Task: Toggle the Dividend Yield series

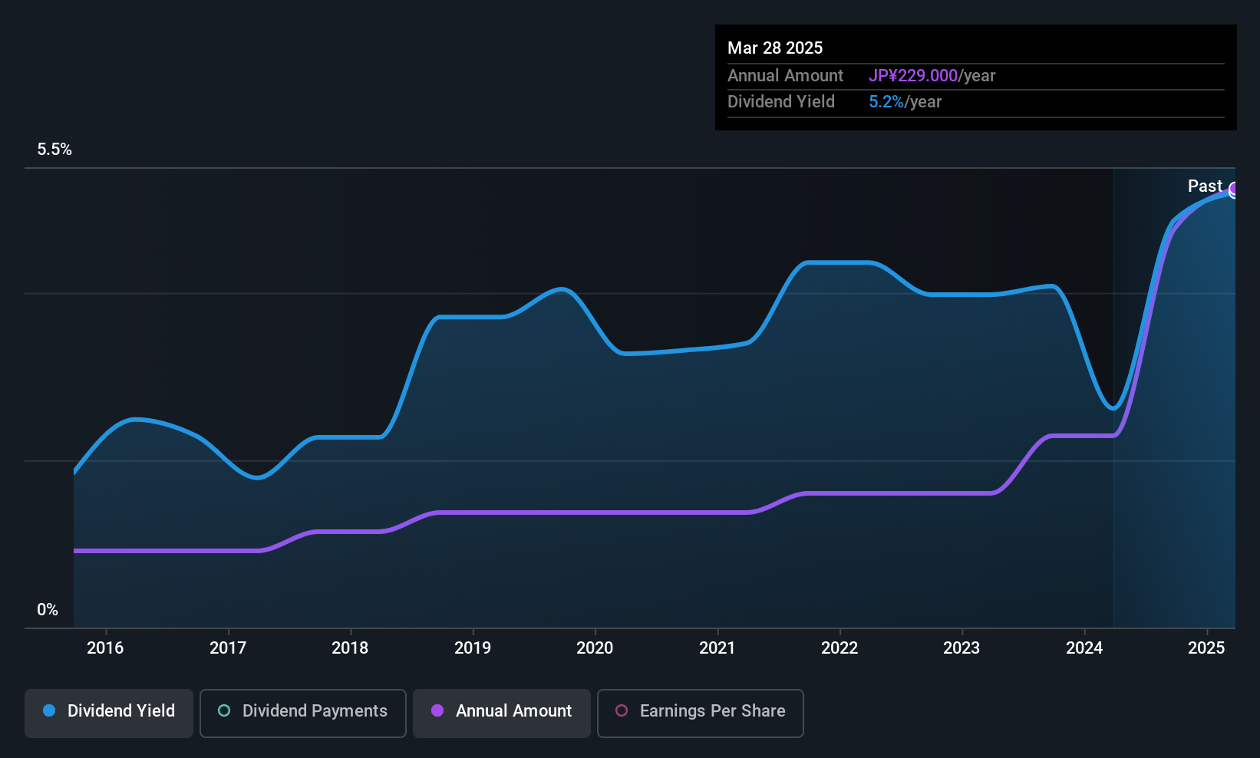Action: click(x=109, y=714)
